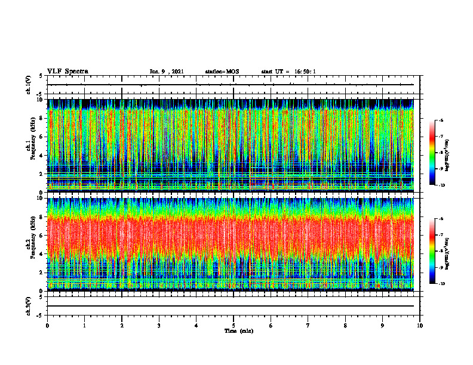Click "-8" on the ch.2 colorbar
Viewport: 473px width, 365px height.
tap(441, 251)
